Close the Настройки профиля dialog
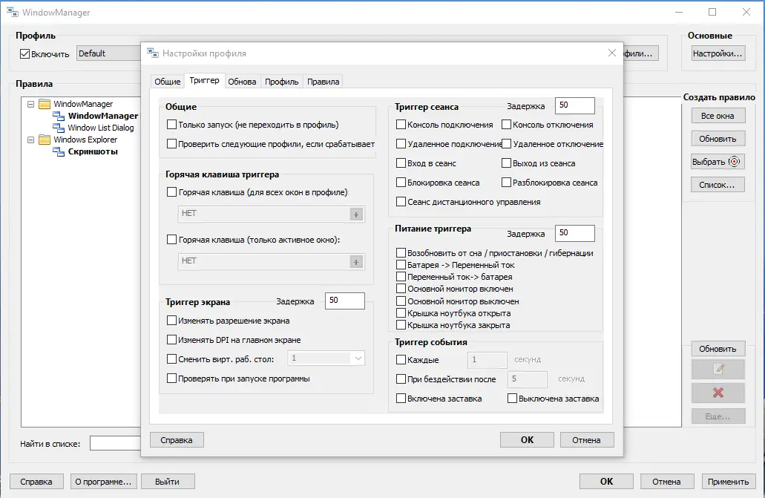This screenshot has height=498, width=765. coord(612,53)
